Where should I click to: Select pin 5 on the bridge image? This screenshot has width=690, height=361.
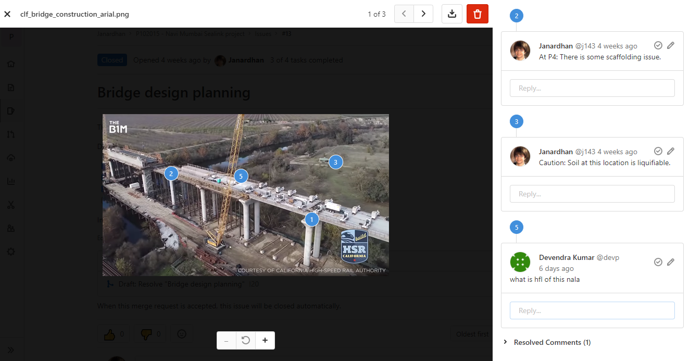[x=240, y=176]
